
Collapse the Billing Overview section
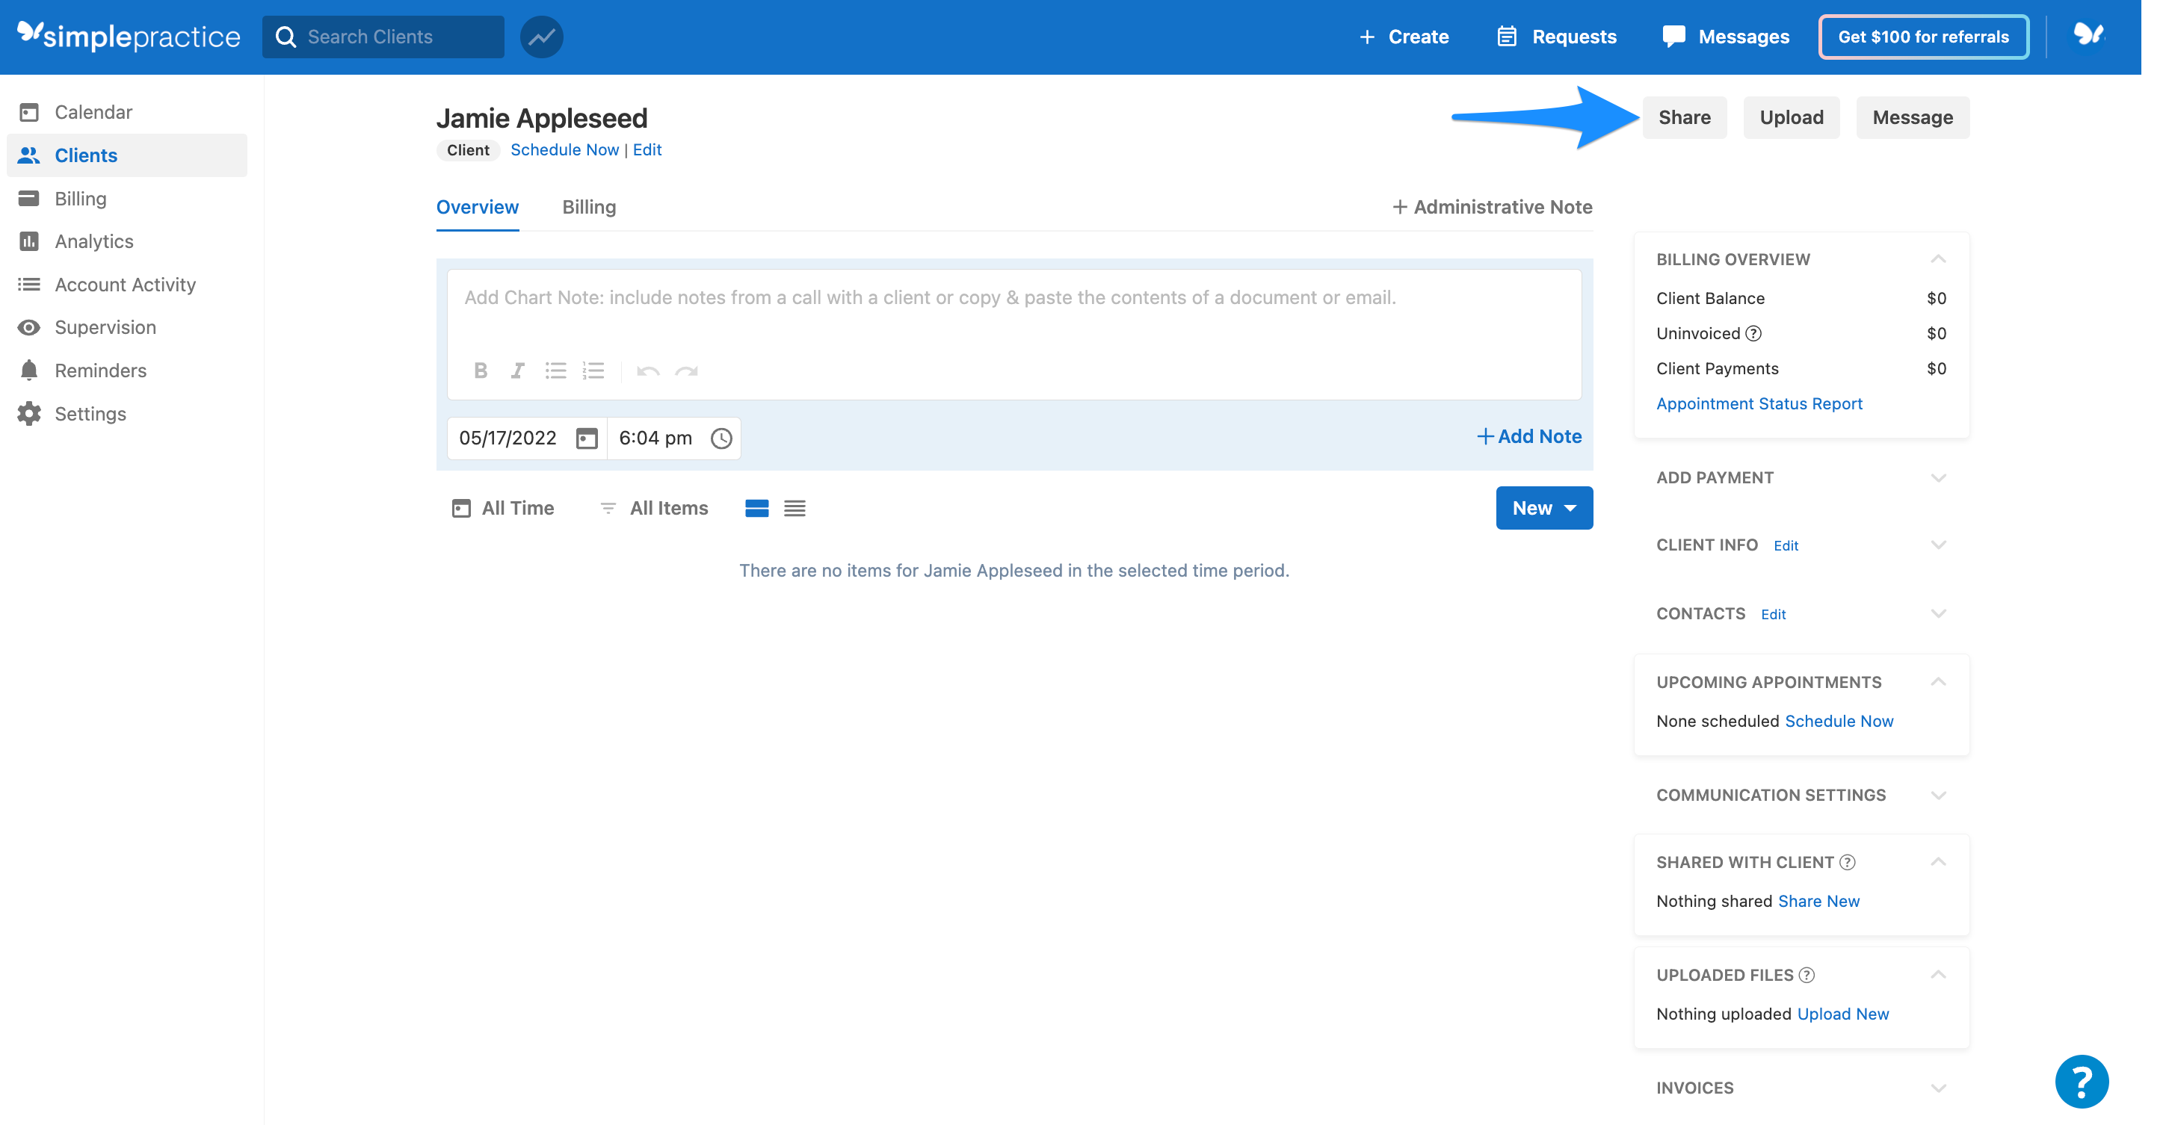click(x=1939, y=258)
